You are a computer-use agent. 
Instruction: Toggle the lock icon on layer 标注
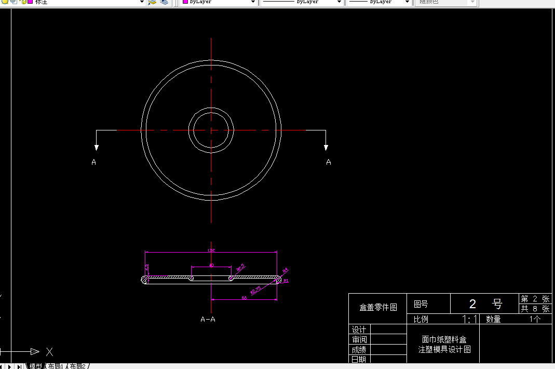[x=23, y=2]
